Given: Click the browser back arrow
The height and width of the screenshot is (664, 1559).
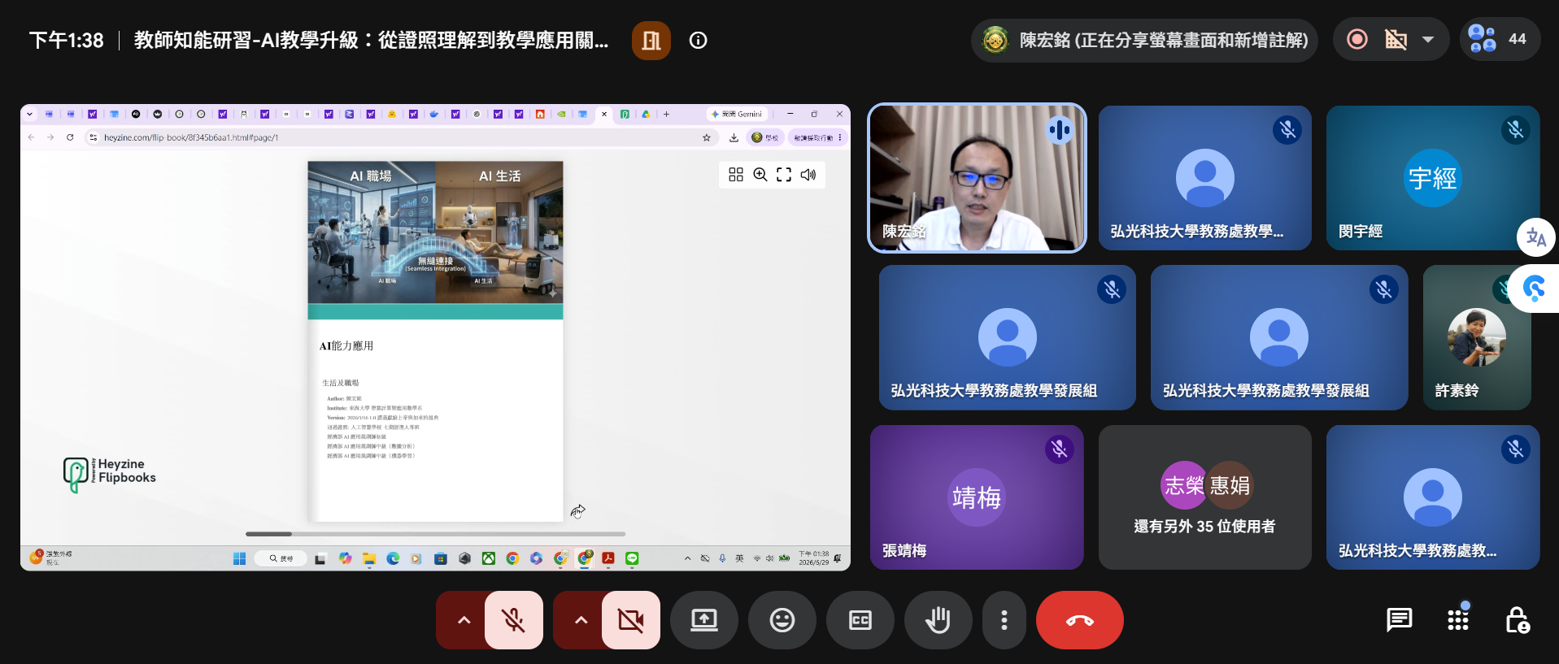Looking at the screenshot, I should point(31,137).
